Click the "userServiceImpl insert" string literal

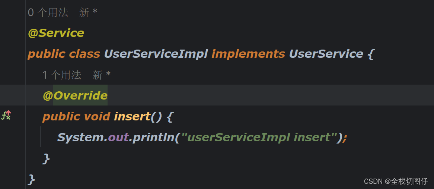click(x=259, y=138)
